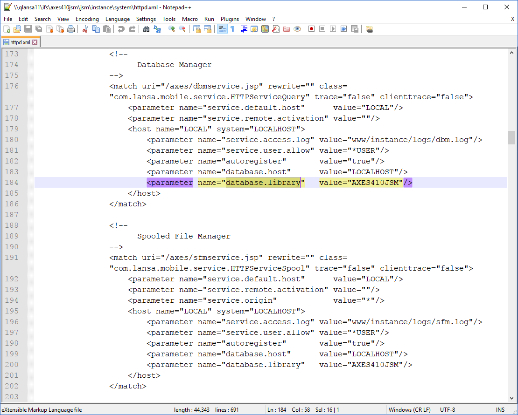Open the Language menu
The image size is (518, 415).
(x=118, y=19)
